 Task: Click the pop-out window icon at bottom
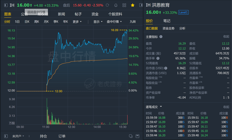click(131, 136)
